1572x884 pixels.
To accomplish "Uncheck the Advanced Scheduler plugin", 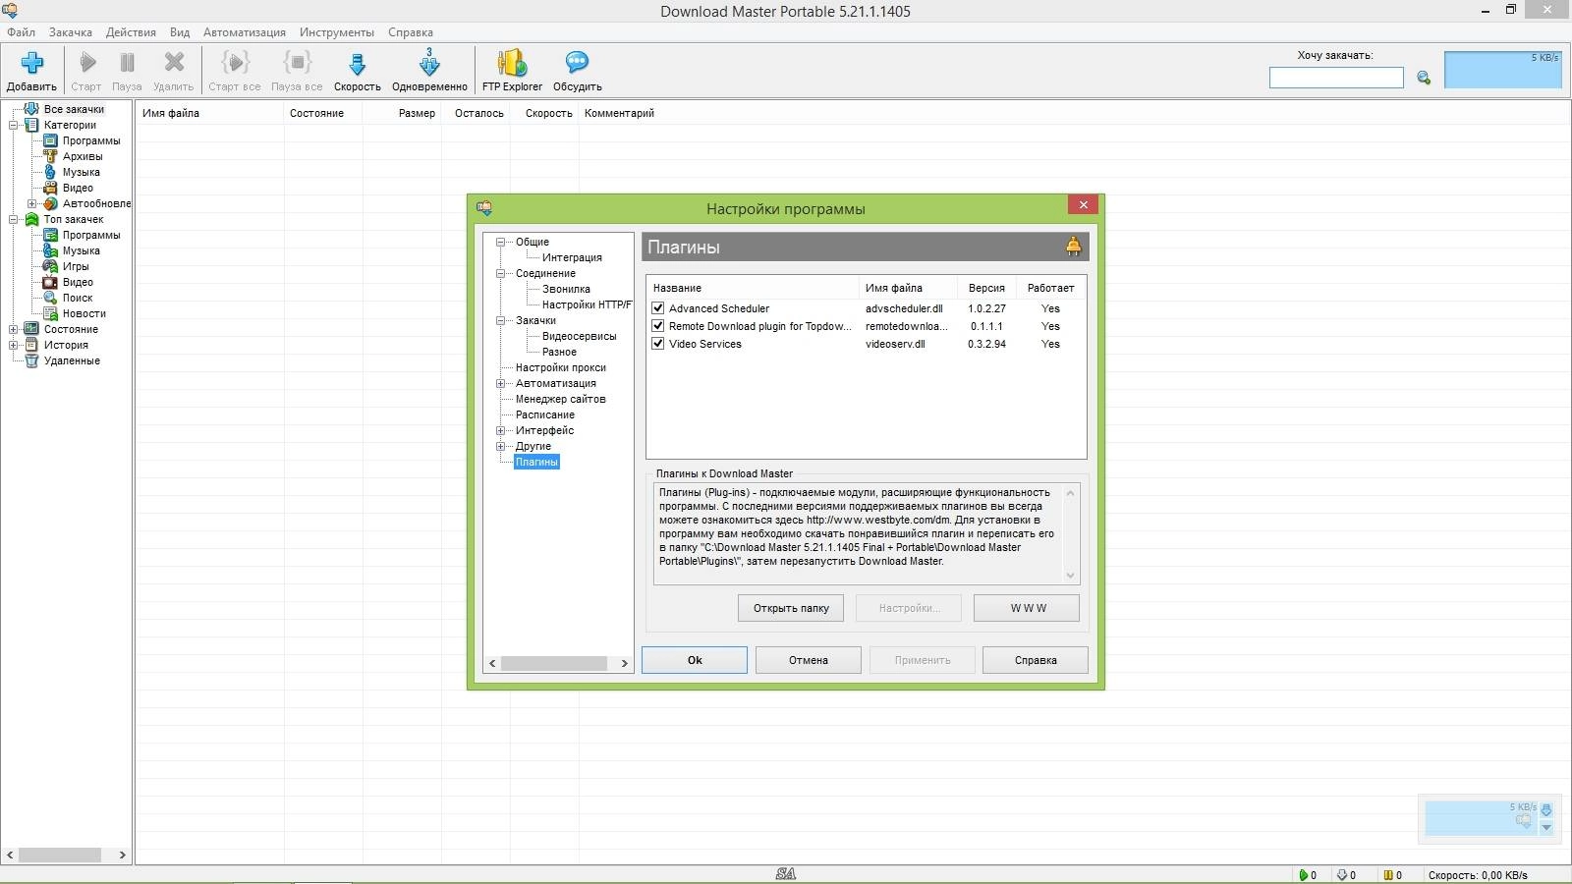I will pos(658,308).
